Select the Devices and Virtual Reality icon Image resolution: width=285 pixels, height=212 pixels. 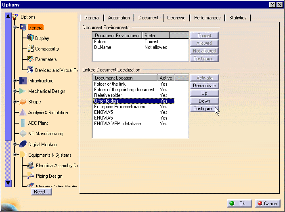(30, 70)
